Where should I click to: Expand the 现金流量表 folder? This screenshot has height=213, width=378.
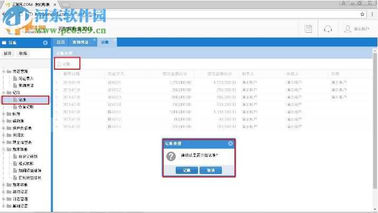click(x=4, y=142)
